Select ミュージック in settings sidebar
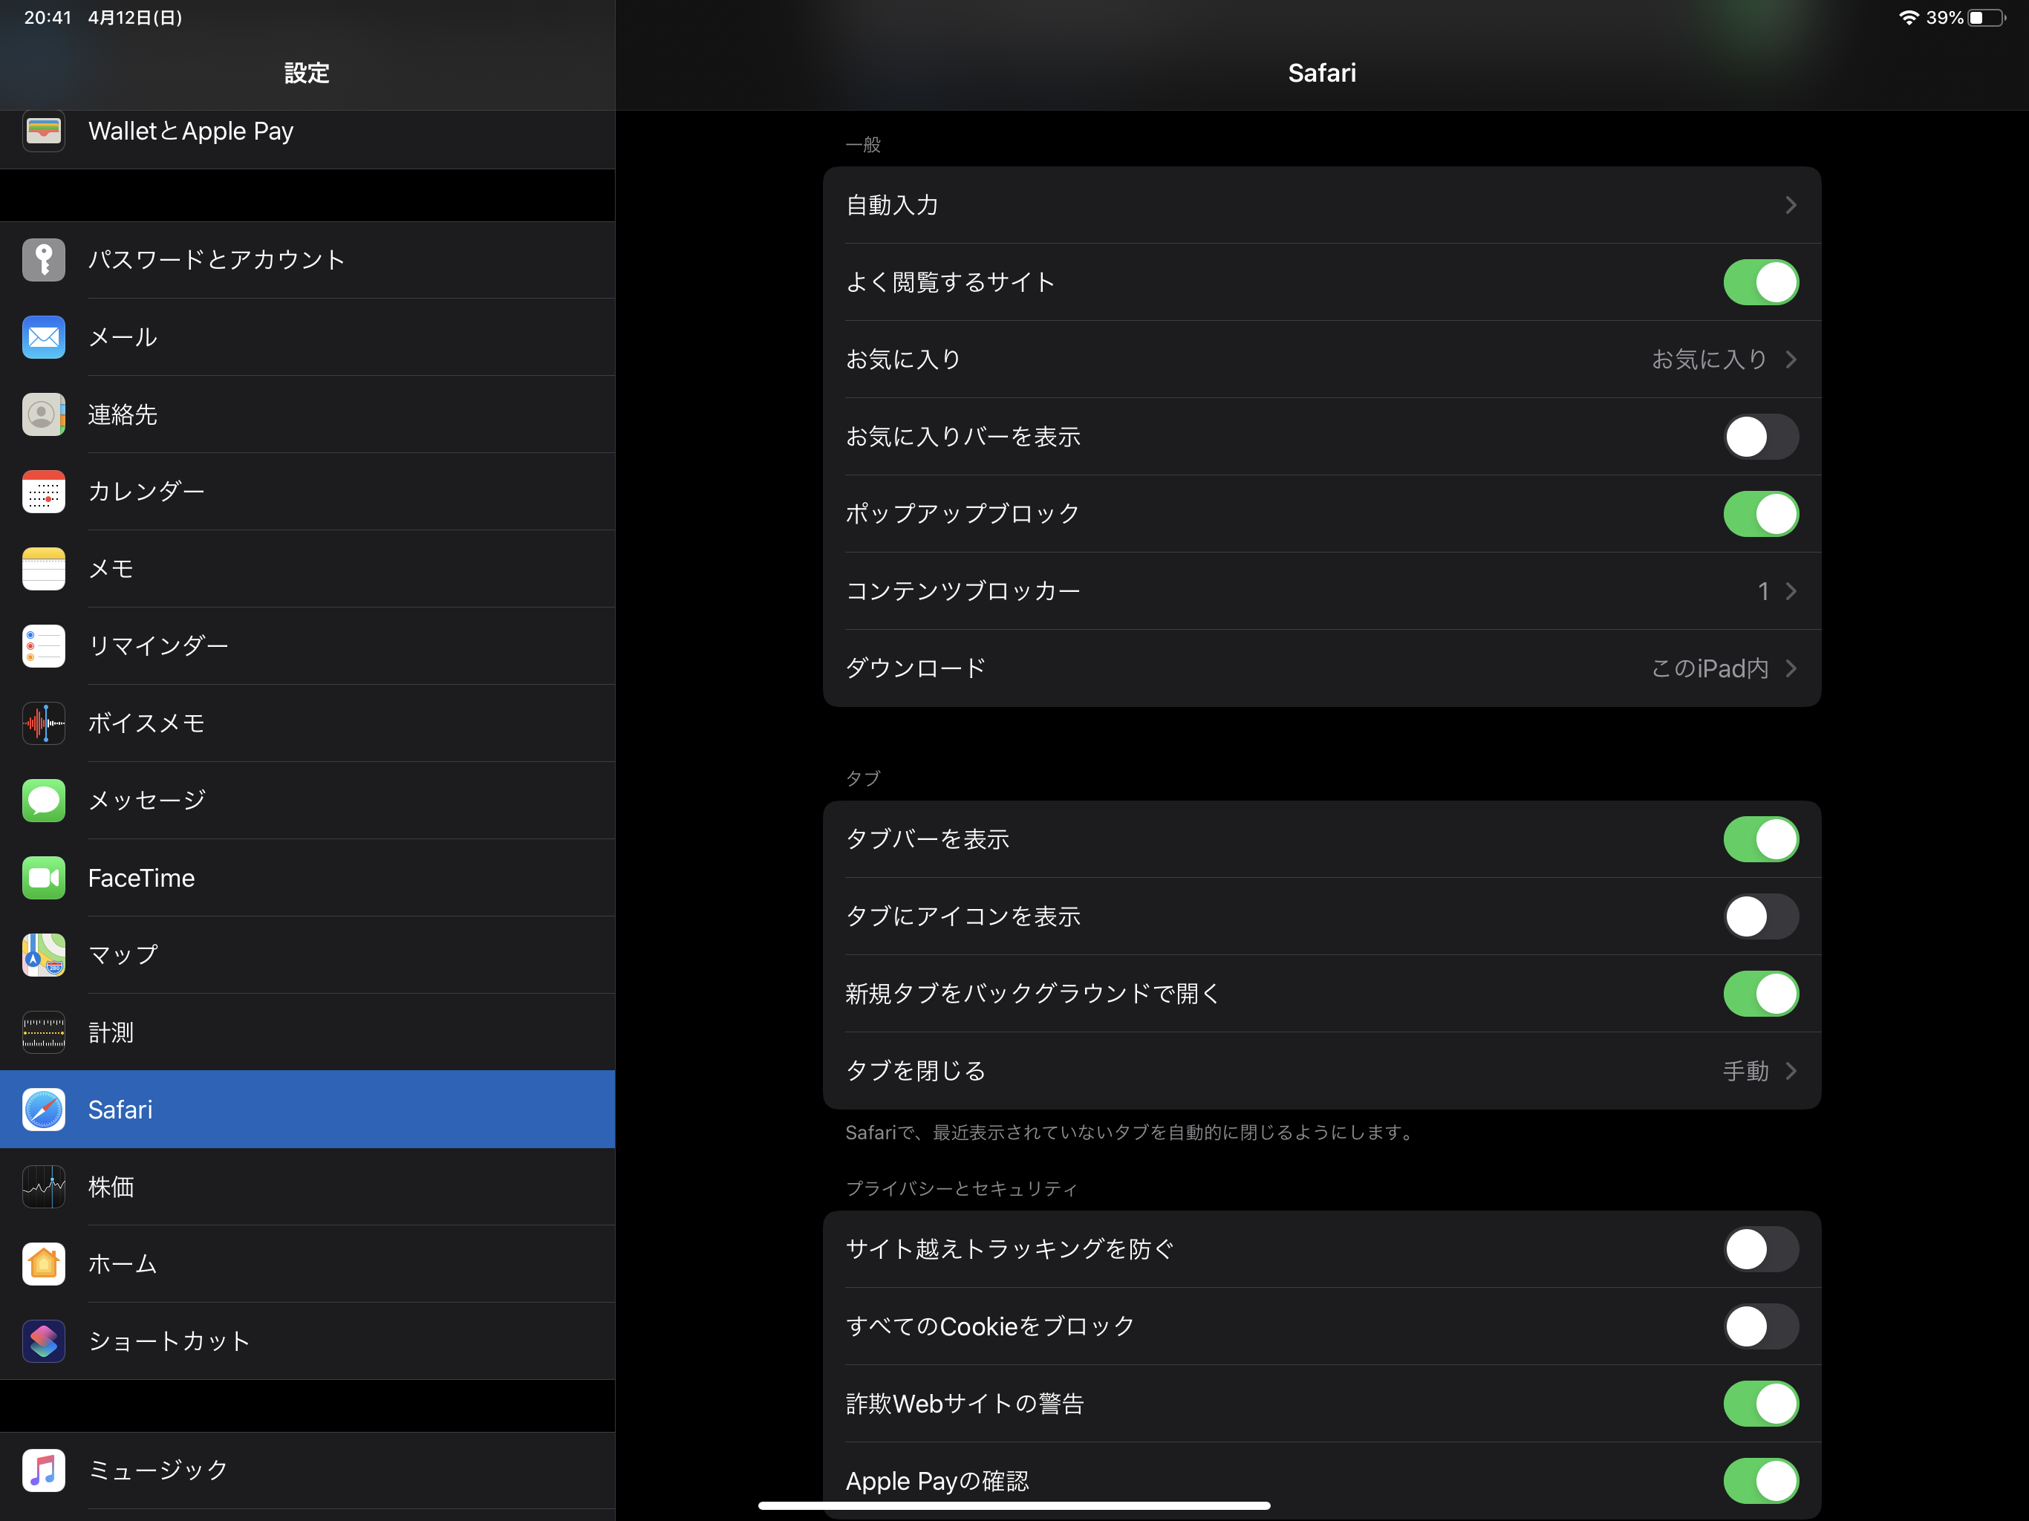 [x=307, y=1470]
